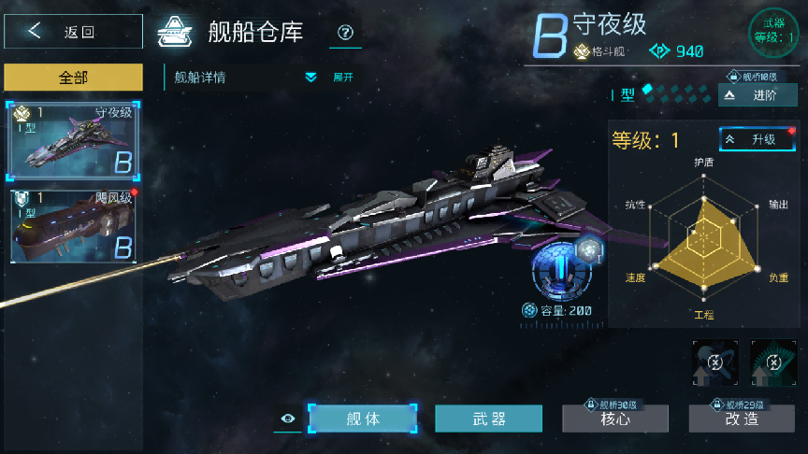Tap the small hexagon module icon
The image size is (808, 454).
click(588, 250)
